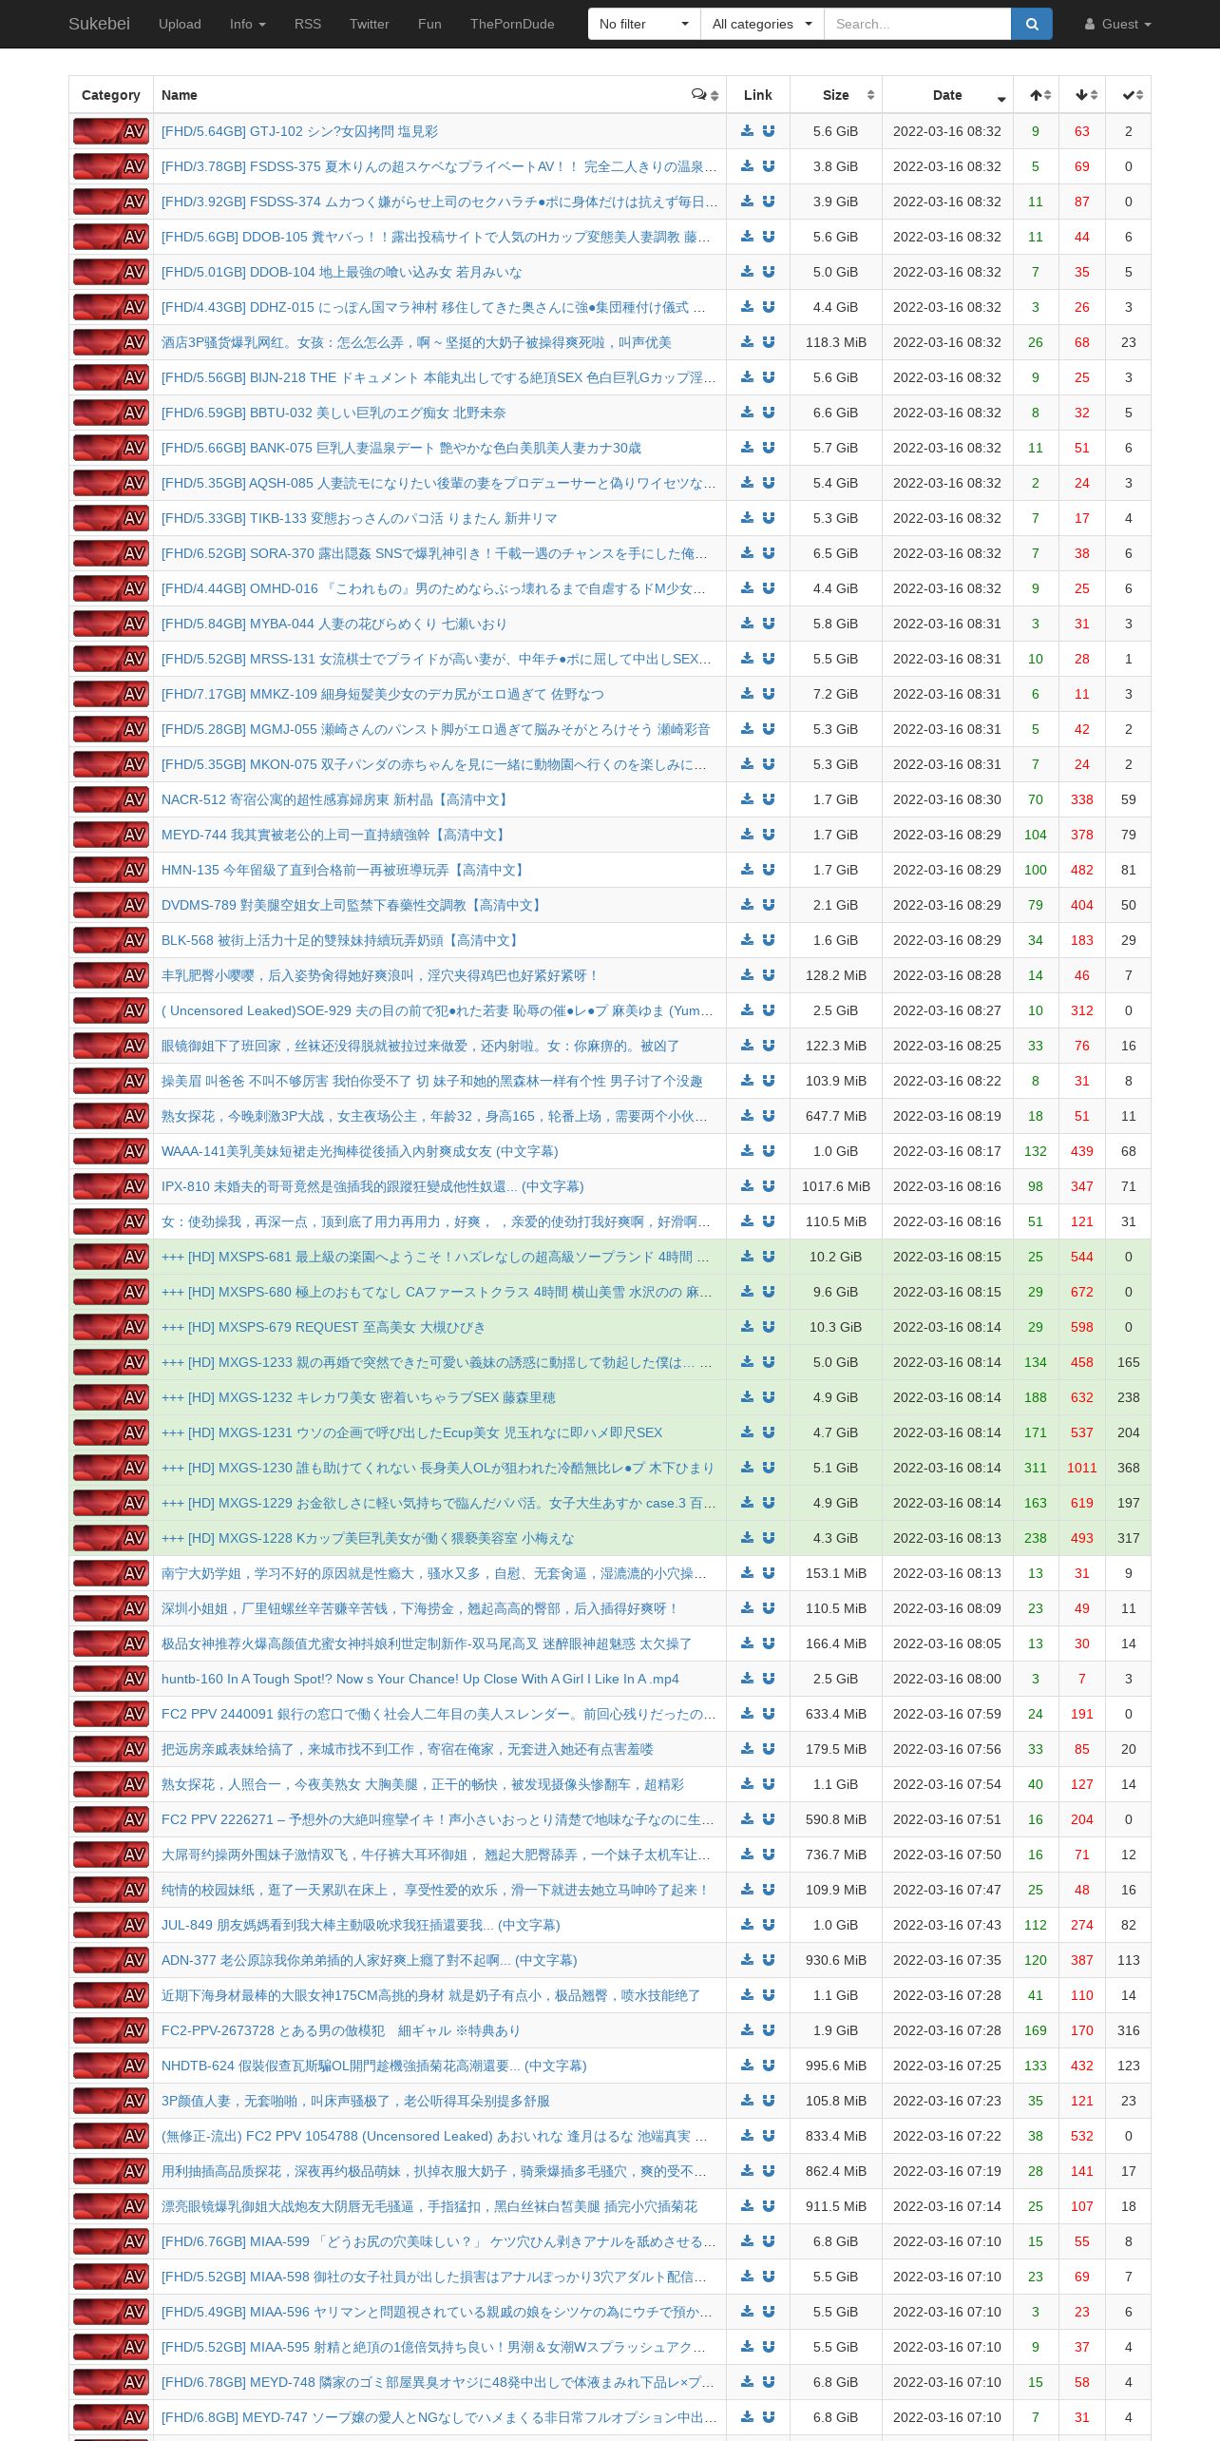Download torrent file for GTJ-102 row

click(748, 131)
